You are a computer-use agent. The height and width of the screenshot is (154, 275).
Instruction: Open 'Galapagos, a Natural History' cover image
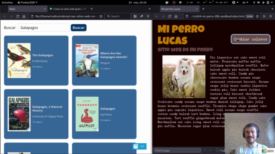pos(19,114)
